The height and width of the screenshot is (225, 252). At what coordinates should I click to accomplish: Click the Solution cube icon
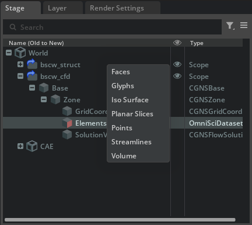pyautogui.click(x=67, y=134)
